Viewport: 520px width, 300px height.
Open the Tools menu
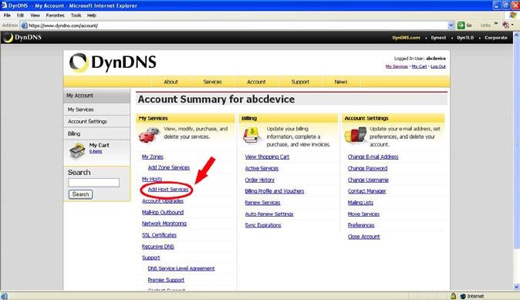coord(76,15)
